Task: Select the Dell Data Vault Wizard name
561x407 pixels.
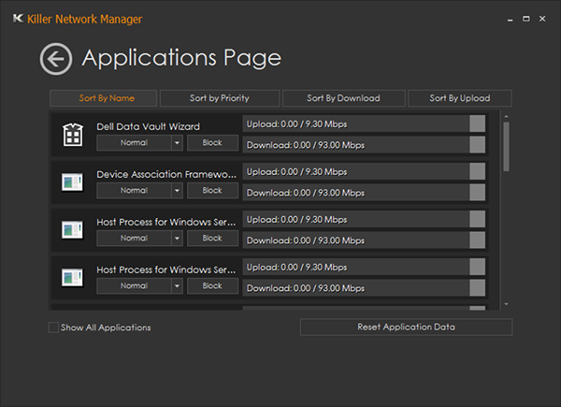Action: point(148,126)
